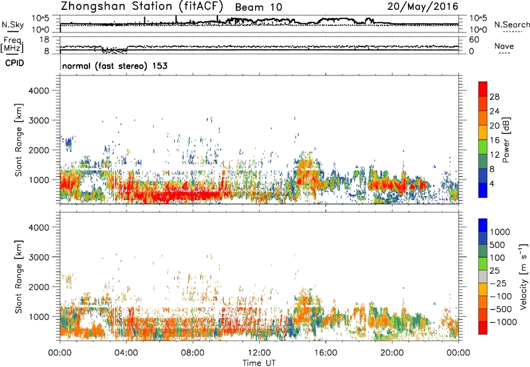The image size is (530, 367).
Task: Click the Time UT axis label
Action: [x=259, y=363]
